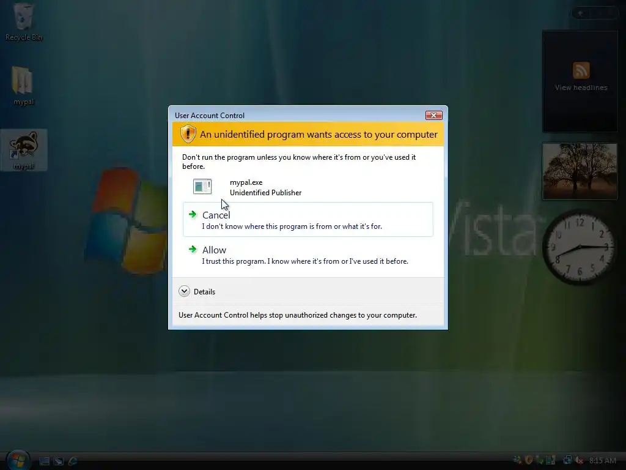This screenshot has height=470, width=626.
Task: Select the 'Unidentified Publisher' text
Action: [x=265, y=193]
